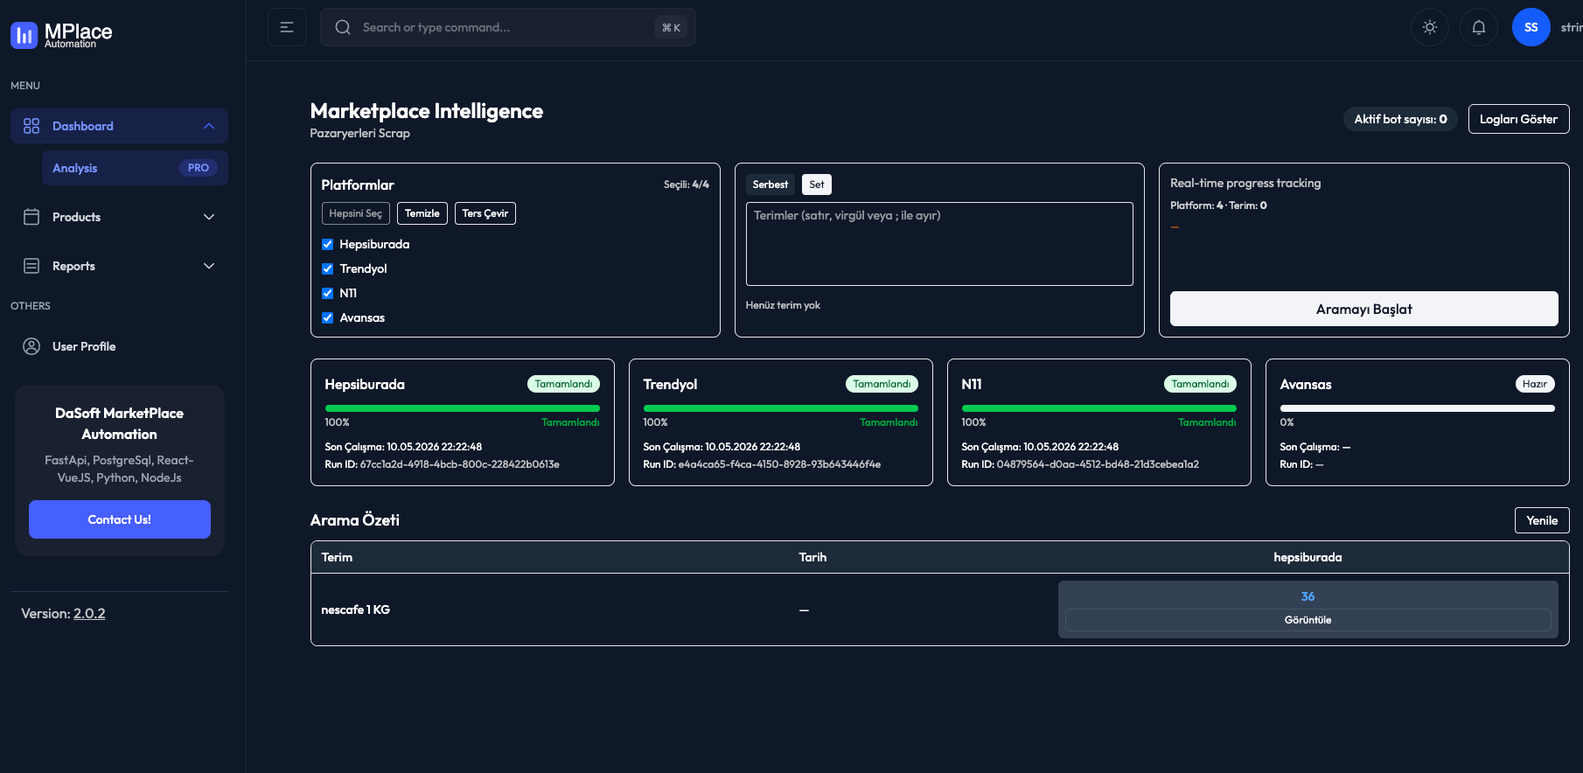The image size is (1583, 773).
Task: Switch theme with the sun icon
Action: 1430,27
